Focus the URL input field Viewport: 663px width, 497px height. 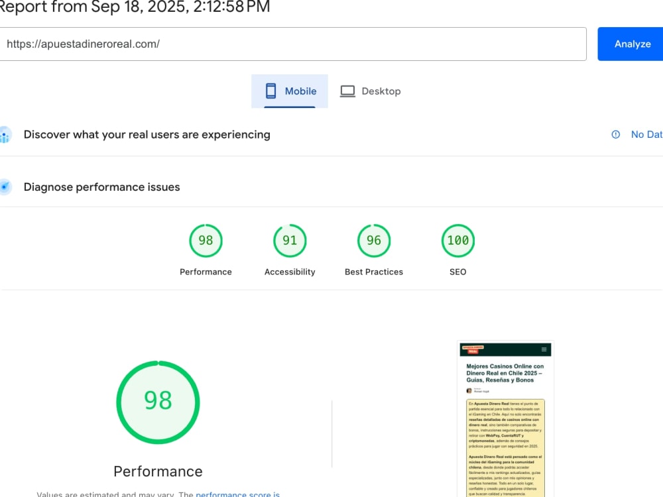pyautogui.click(x=292, y=44)
